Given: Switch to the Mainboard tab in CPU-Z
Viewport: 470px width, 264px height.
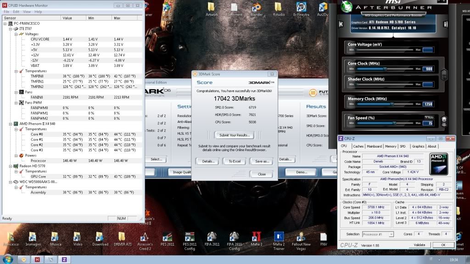Looking at the screenshot, I should (374, 146).
